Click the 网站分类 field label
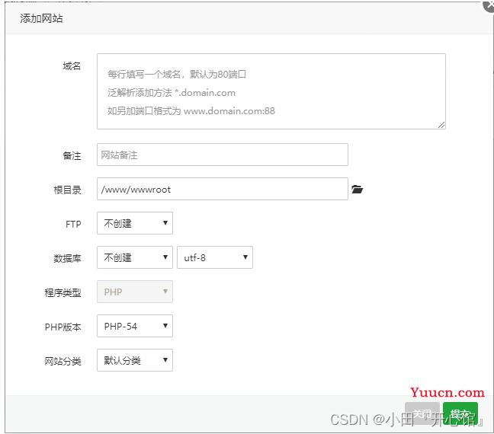Image resolution: width=494 pixels, height=434 pixels. click(x=63, y=362)
